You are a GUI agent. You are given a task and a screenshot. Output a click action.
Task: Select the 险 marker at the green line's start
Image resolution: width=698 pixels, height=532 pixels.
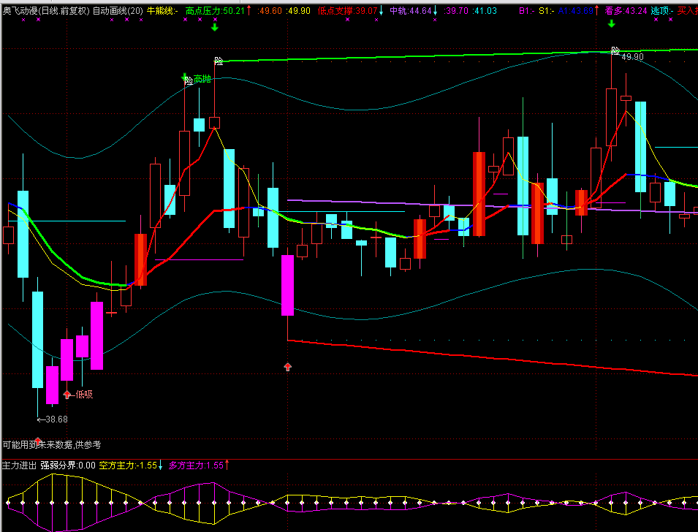coord(218,61)
